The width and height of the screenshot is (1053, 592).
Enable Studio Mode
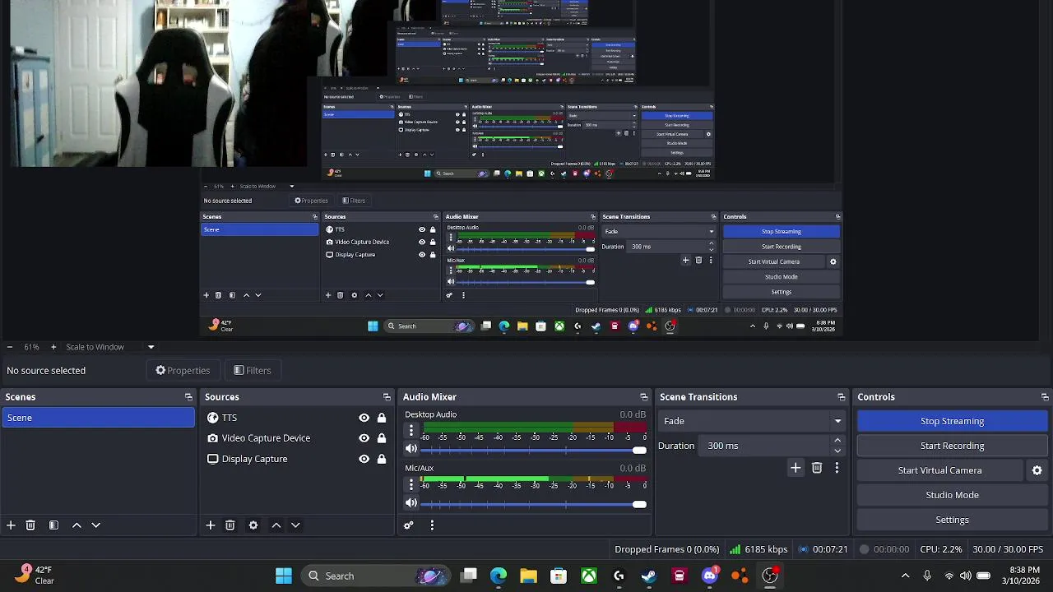click(952, 495)
